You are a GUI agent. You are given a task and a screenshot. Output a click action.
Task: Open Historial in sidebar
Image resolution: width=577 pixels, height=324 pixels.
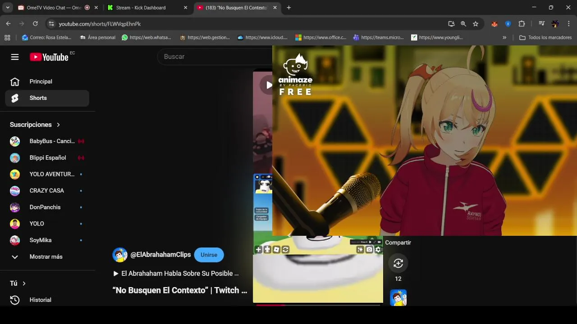coord(47,300)
